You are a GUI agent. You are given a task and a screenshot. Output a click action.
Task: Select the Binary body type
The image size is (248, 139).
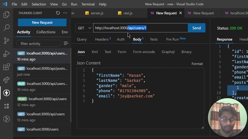pyautogui.click(x=186, y=52)
